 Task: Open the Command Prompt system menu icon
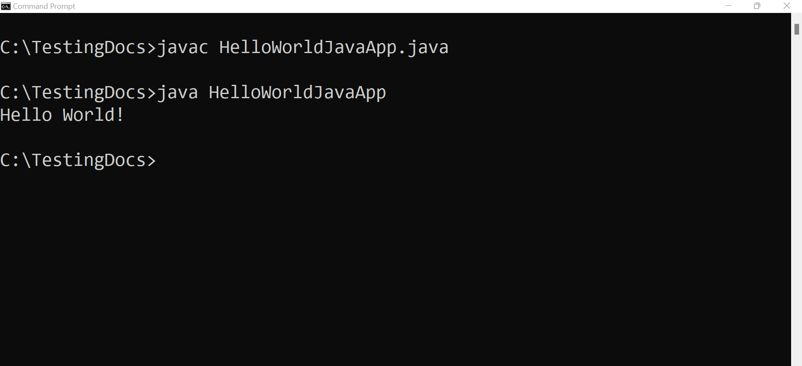pos(5,6)
